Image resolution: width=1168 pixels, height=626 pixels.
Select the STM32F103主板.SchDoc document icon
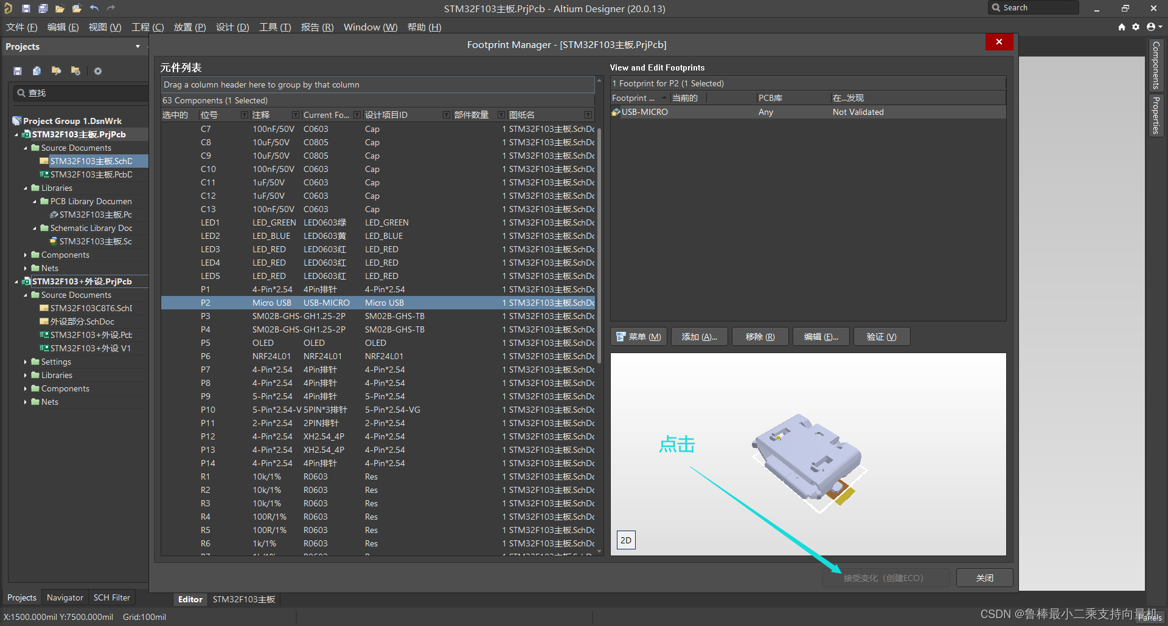(44, 161)
